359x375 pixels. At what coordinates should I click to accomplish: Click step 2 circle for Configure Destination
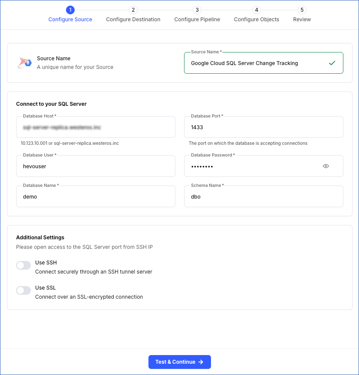[x=133, y=10]
